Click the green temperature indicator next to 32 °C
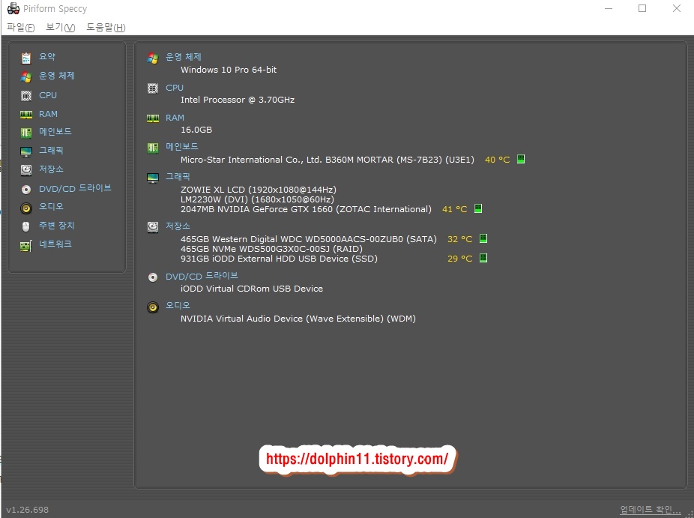The width and height of the screenshot is (694, 518). coord(483,238)
